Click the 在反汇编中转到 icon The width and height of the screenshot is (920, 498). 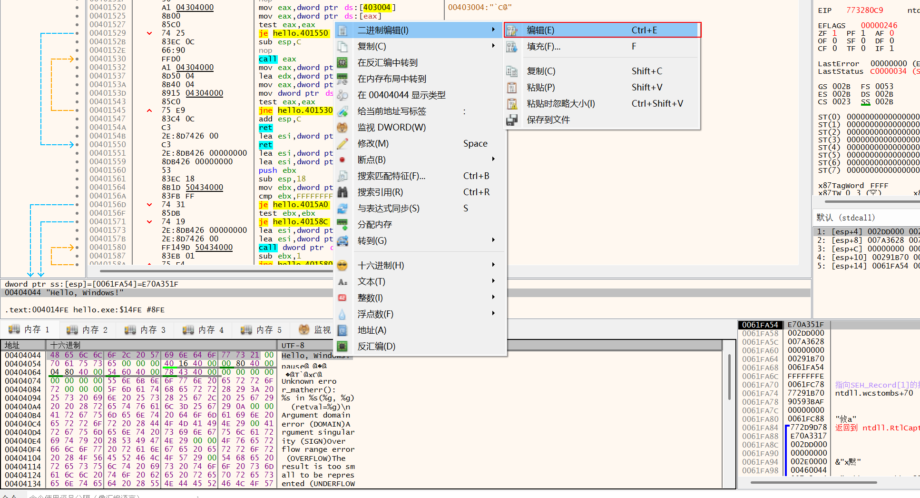click(343, 63)
